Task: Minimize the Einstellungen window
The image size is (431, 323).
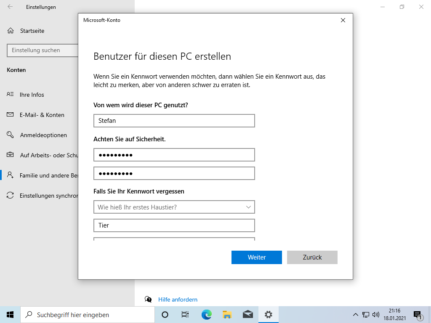Action: [x=382, y=7]
